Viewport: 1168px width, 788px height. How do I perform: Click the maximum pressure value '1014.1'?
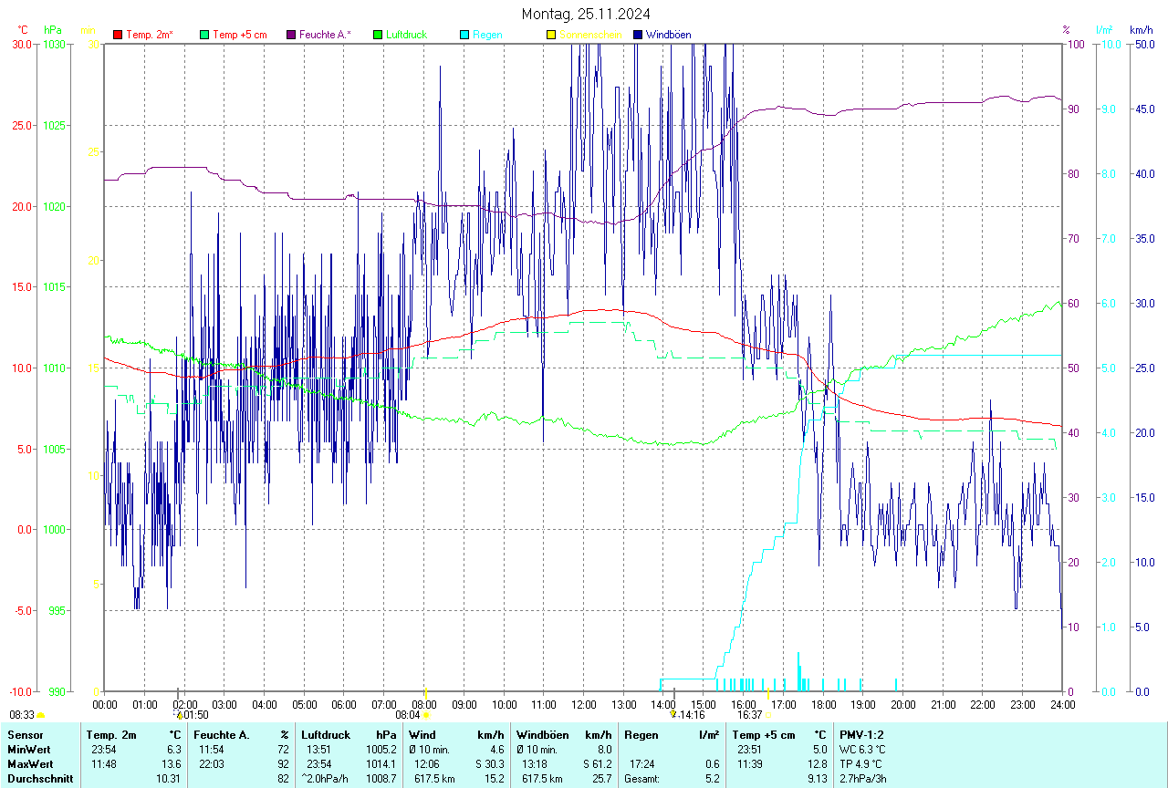(x=381, y=763)
